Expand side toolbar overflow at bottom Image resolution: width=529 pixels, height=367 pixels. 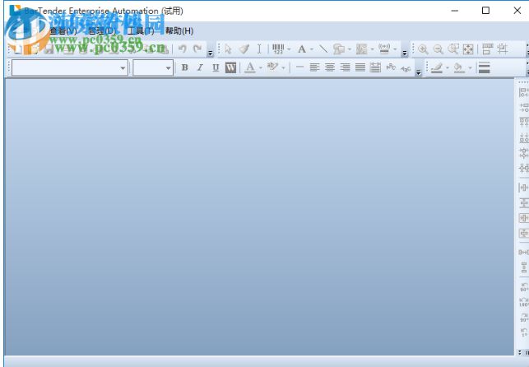520,352
